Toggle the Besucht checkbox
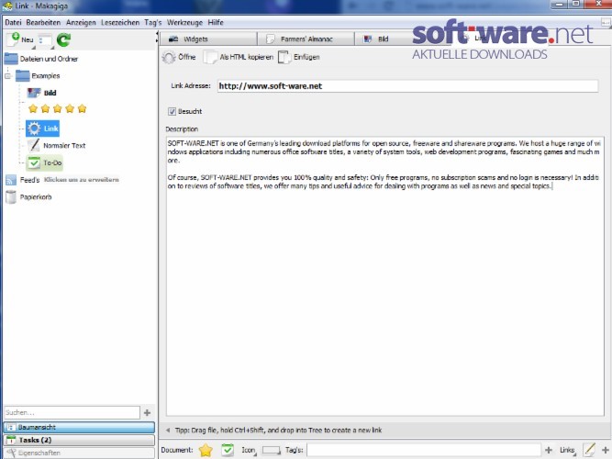The image size is (612, 459). click(172, 112)
